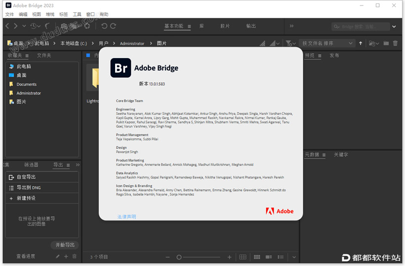405x266 pixels.
Task: Open the 堆栈 menu
Action: [x=50, y=14]
